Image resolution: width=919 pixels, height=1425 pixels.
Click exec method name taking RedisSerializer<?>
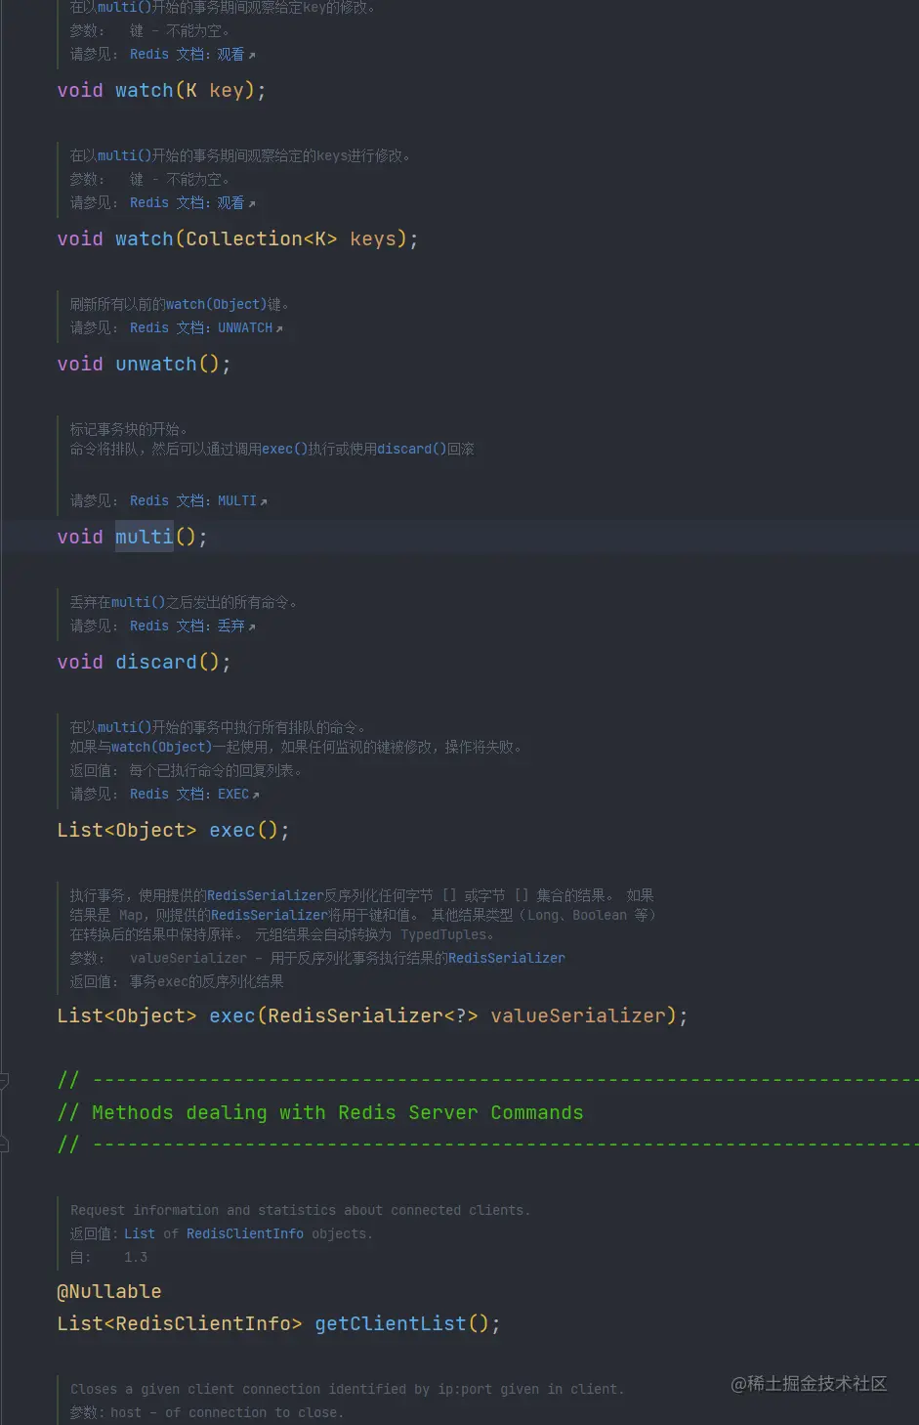point(232,1016)
